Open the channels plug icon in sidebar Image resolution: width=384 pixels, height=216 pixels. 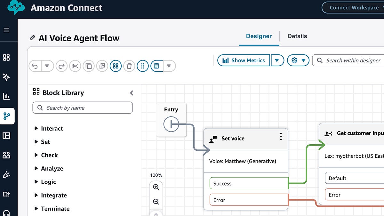pyautogui.click(x=6, y=175)
